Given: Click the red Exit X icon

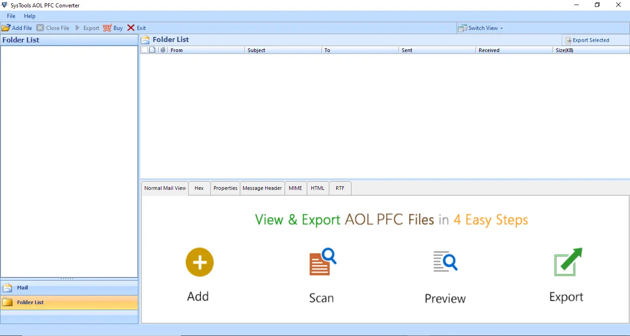Looking at the screenshot, I should click(x=131, y=28).
